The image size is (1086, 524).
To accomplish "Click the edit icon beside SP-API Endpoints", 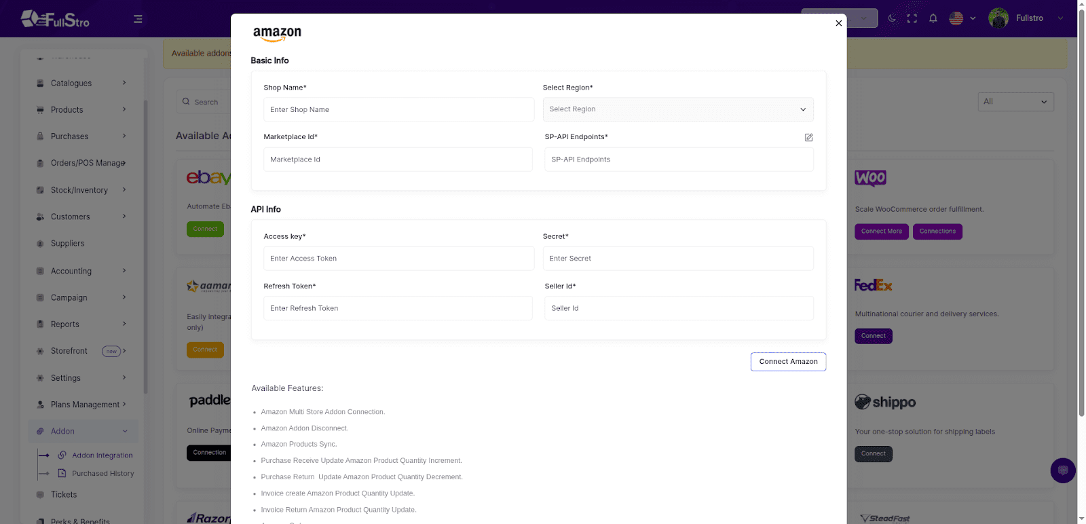I will pyautogui.click(x=808, y=137).
